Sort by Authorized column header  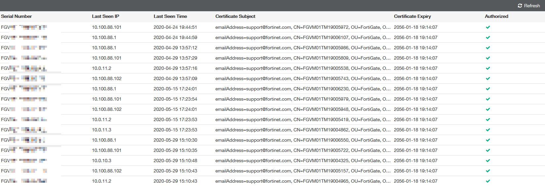click(x=496, y=16)
